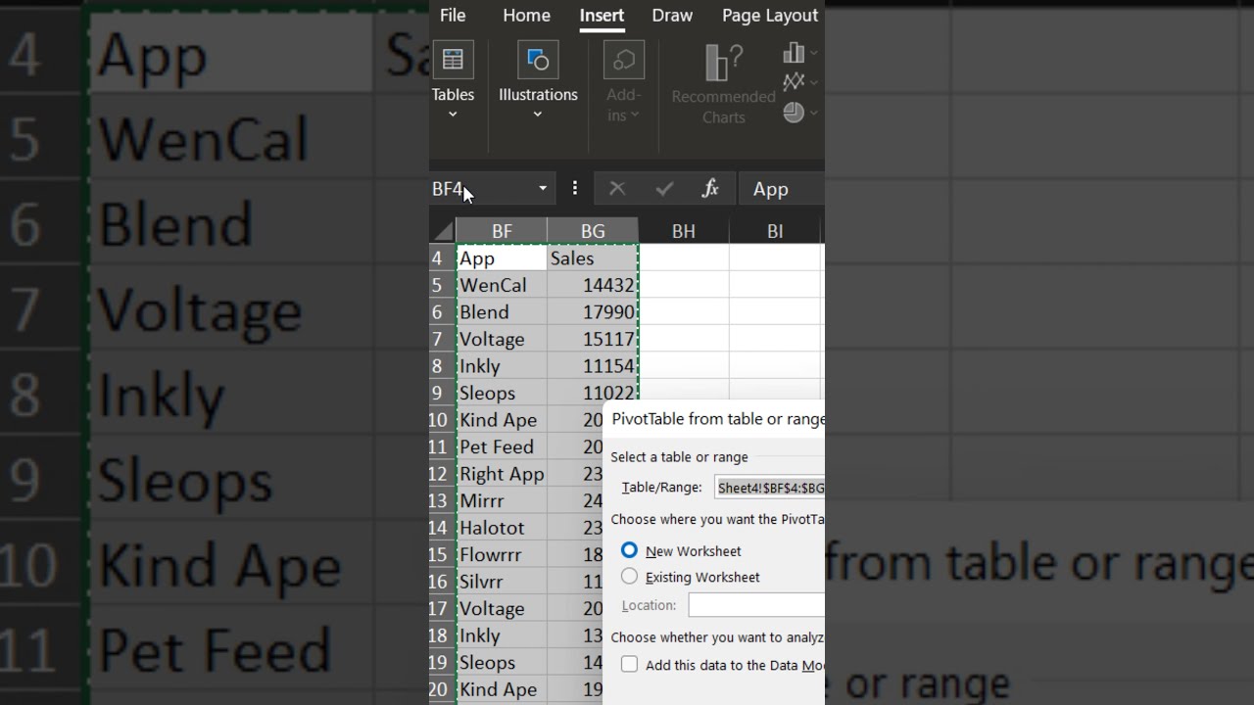Enable Add this data to Data Model
The width and height of the screenshot is (1254, 705).
pos(629,665)
